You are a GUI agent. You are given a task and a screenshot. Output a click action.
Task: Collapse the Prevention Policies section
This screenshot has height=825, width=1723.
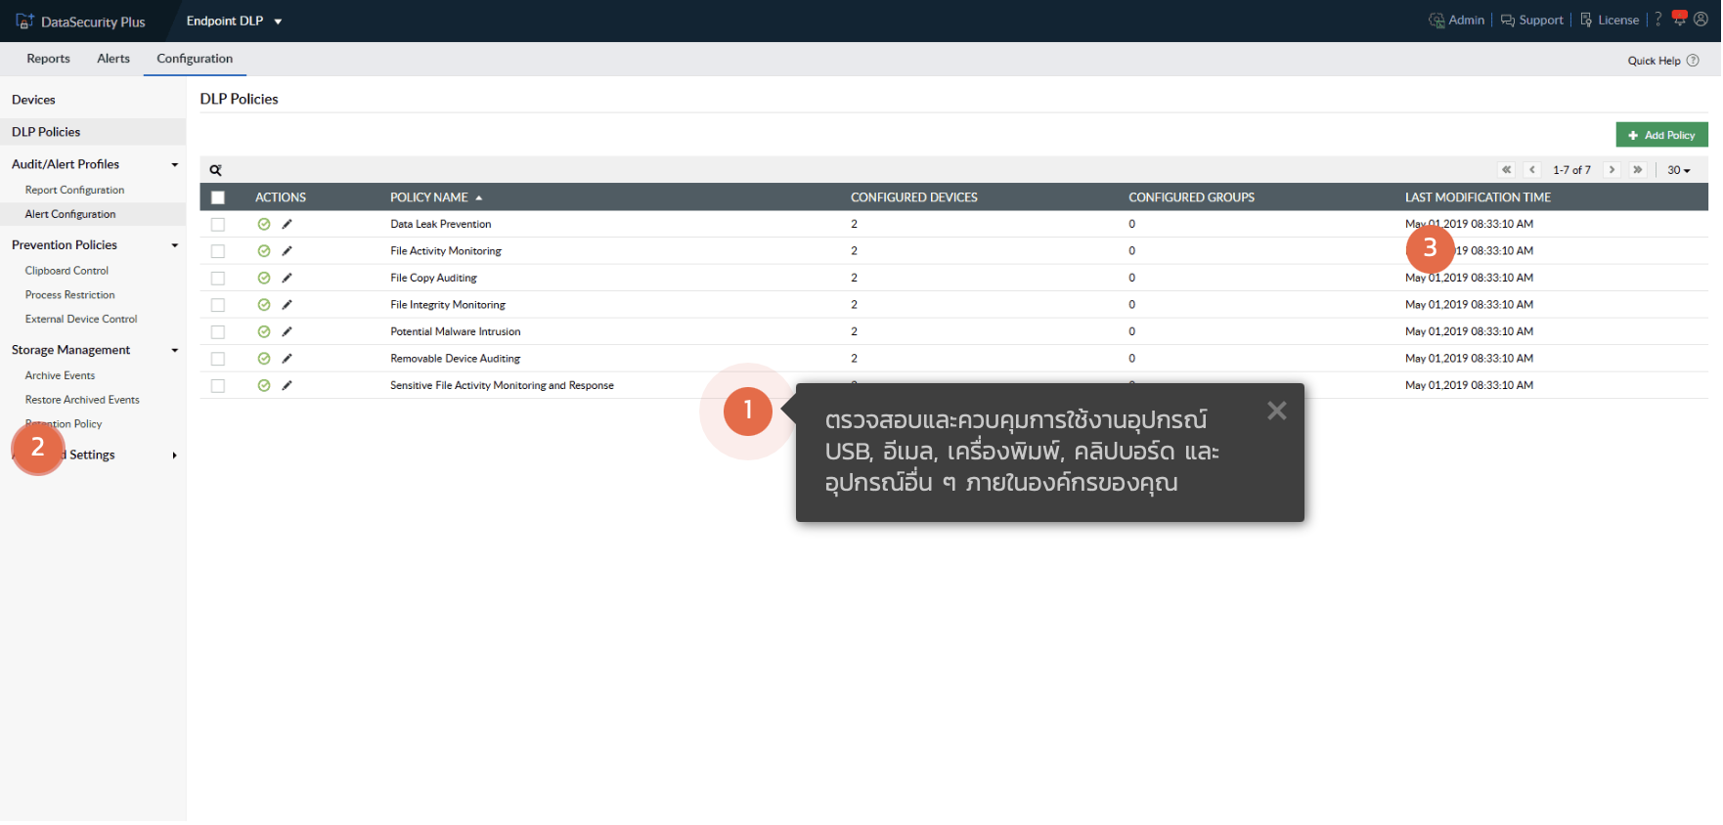click(x=175, y=245)
